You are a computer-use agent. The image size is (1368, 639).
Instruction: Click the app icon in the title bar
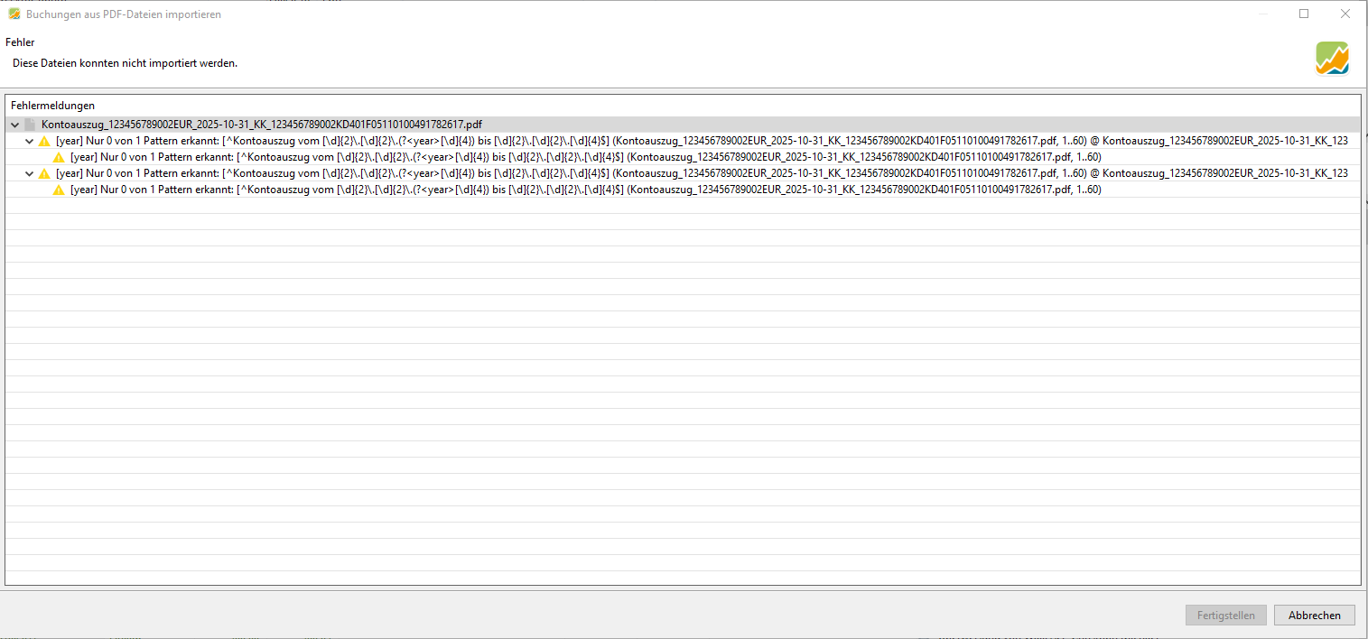(x=14, y=14)
